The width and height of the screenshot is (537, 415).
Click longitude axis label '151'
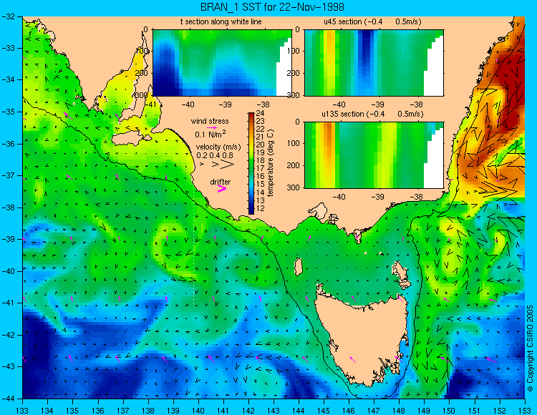coord(475,409)
